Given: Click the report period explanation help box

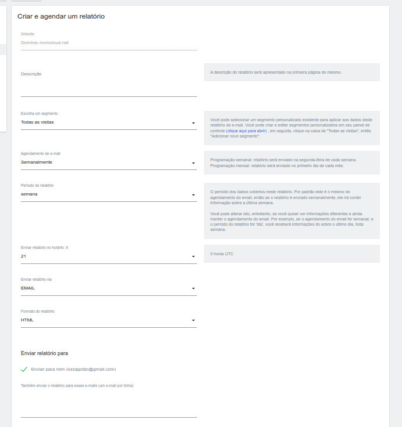Looking at the screenshot, I should [291, 211].
